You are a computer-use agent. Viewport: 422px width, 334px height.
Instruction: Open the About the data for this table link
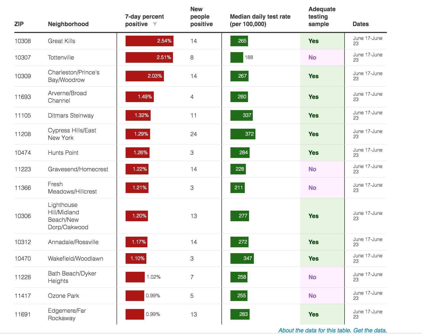(x=314, y=330)
